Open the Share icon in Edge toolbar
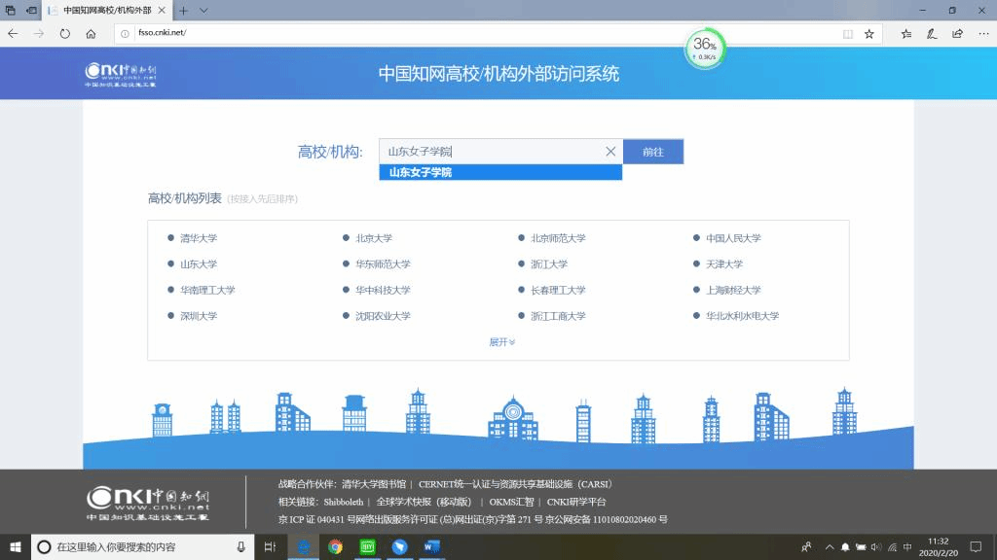Viewport: 997px width, 560px height. [957, 33]
